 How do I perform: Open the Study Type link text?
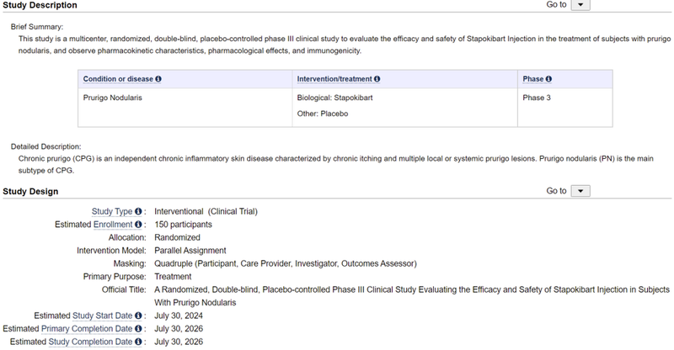(112, 212)
